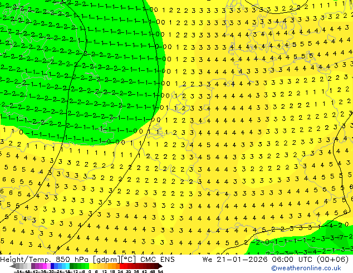Click the '[°C]' unit label
Viewport: 353px width, 273px height.
click(x=129, y=260)
